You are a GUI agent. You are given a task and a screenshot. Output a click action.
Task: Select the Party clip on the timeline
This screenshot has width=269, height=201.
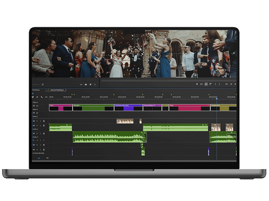189,108
